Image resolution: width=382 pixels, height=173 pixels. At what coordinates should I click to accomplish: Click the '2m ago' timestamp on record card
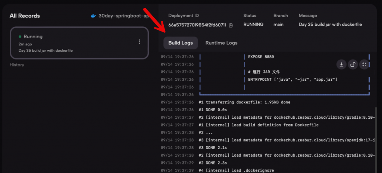[25, 44]
